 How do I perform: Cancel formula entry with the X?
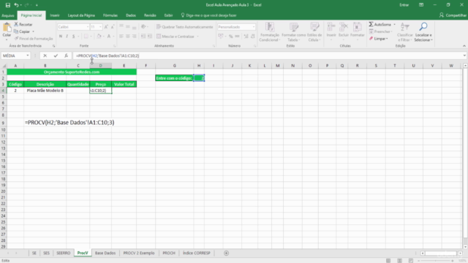point(45,56)
